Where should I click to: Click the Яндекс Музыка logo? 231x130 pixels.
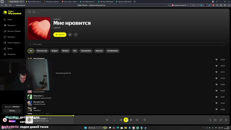coord(12,12)
